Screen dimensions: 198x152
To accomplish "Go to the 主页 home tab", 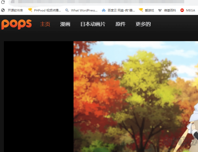I will (45, 24).
